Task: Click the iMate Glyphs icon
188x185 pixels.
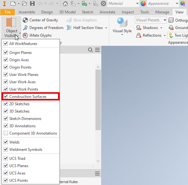Action: (x=25, y=35)
